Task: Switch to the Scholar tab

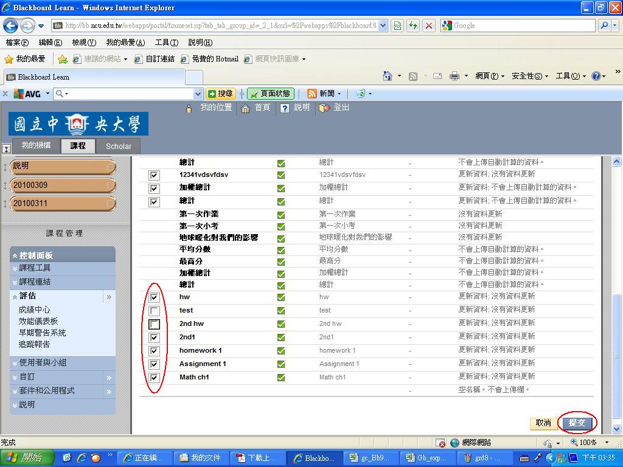Action: pyautogui.click(x=118, y=146)
